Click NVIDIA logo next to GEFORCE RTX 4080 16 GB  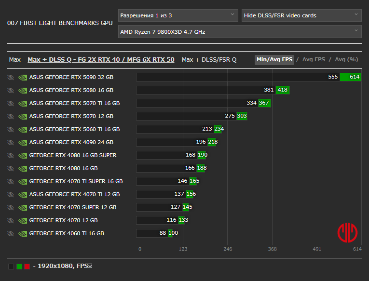[x=23, y=168]
